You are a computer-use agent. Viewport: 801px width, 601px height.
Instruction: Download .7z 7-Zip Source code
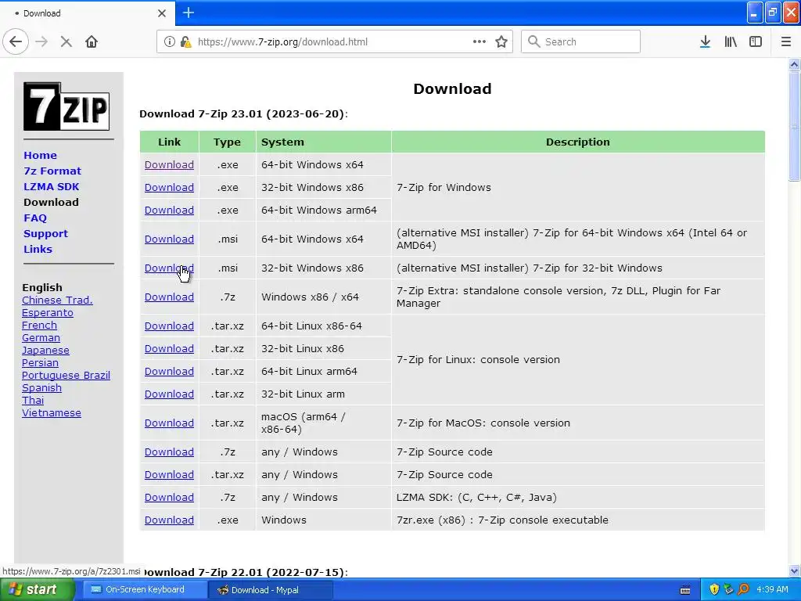point(169,452)
